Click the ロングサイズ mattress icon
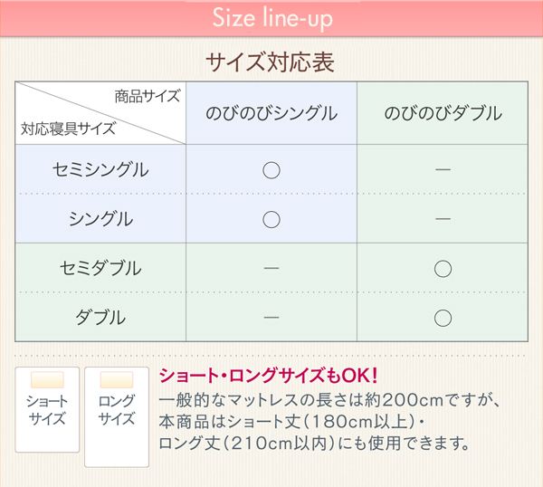 [117, 417]
